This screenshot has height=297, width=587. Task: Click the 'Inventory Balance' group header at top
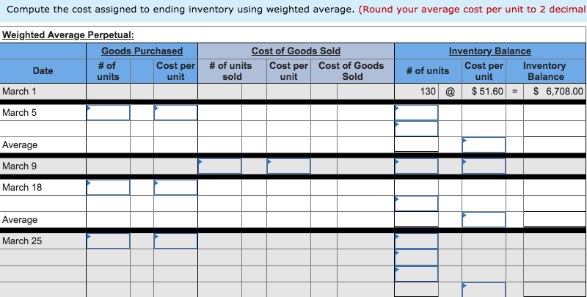pyautogui.click(x=489, y=51)
